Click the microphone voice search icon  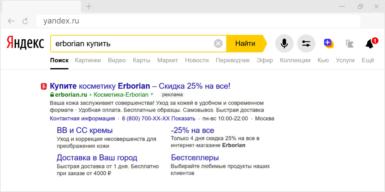284,44
